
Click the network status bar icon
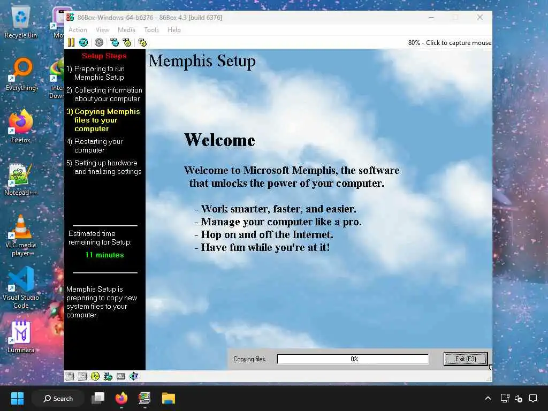click(108, 376)
